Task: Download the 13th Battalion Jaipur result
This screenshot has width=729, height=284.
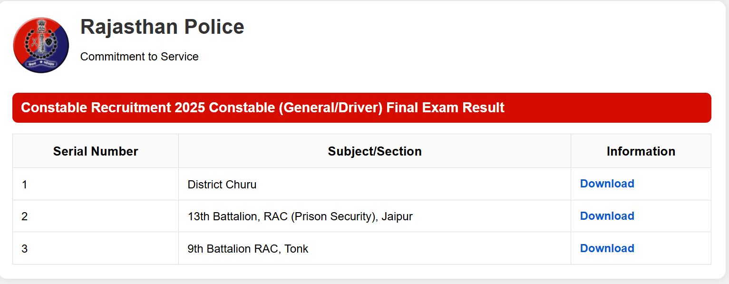Action: [607, 216]
